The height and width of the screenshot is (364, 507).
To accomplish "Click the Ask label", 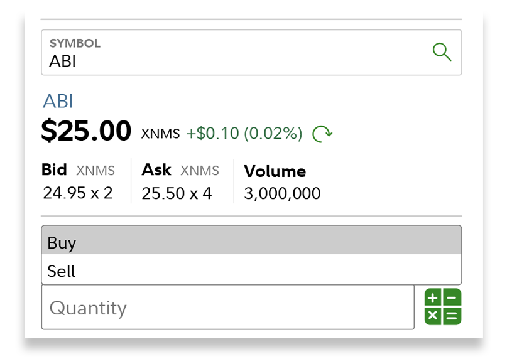I will pyautogui.click(x=156, y=169).
